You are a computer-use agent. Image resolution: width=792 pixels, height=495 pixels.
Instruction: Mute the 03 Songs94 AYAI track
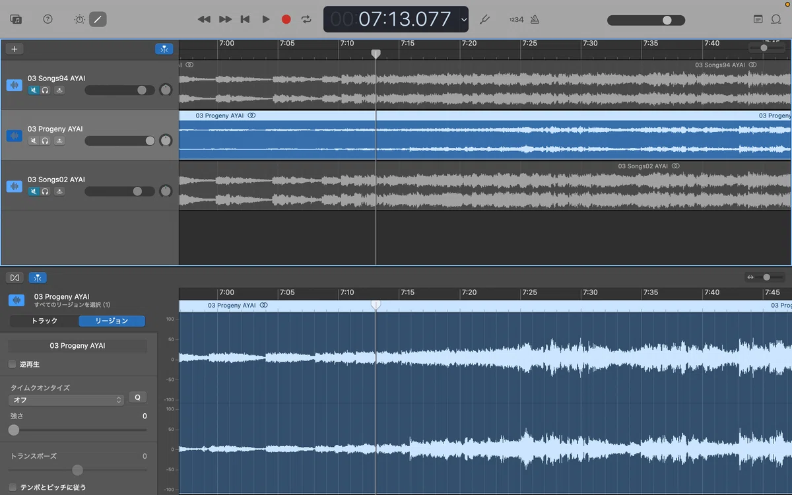pyautogui.click(x=33, y=90)
